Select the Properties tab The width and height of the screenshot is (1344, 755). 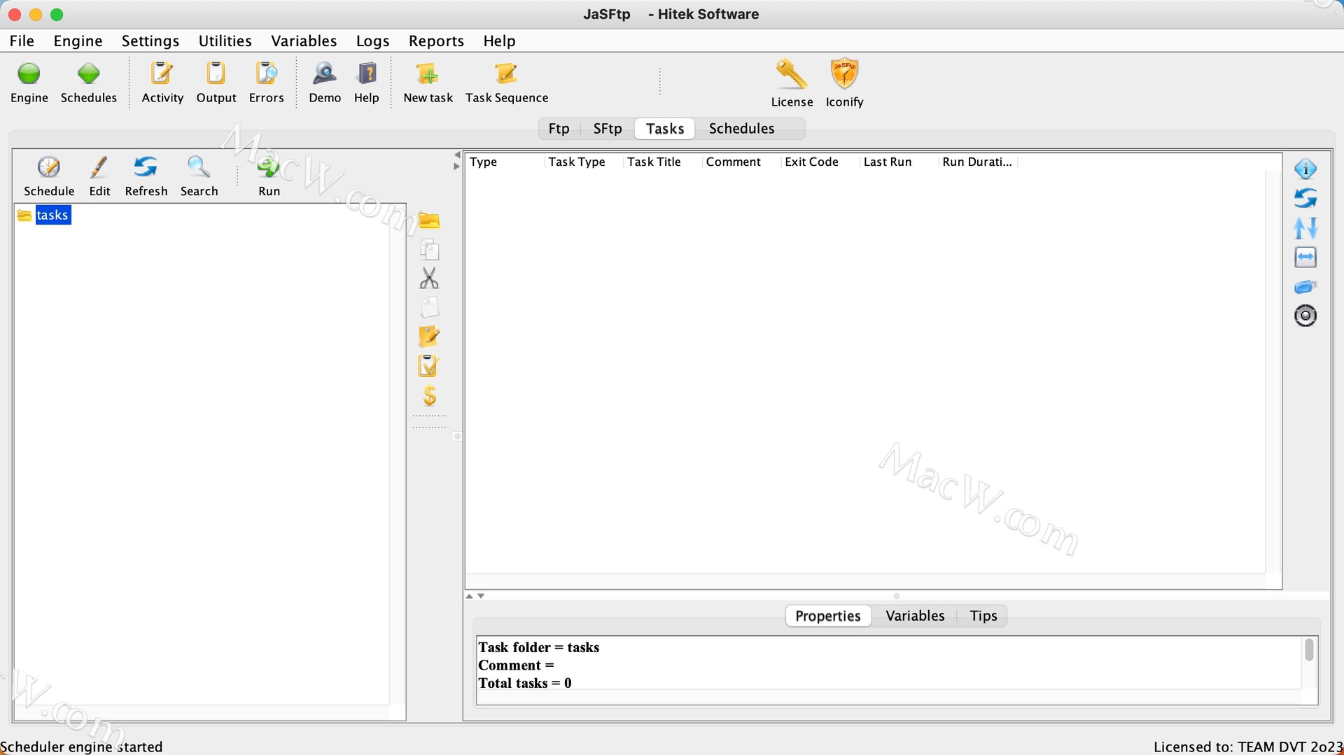(x=828, y=616)
